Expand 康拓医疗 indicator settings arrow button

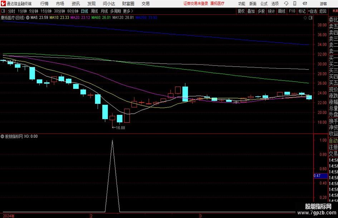[x=28, y=18]
